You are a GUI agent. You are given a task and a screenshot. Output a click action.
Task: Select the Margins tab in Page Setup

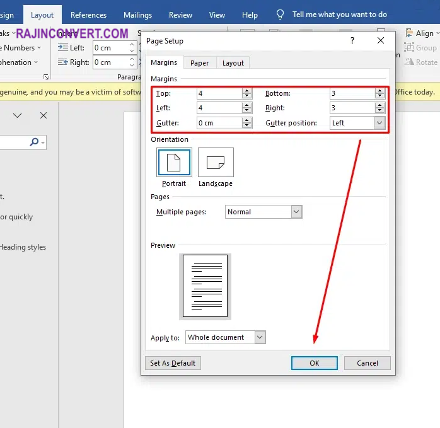pos(164,62)
